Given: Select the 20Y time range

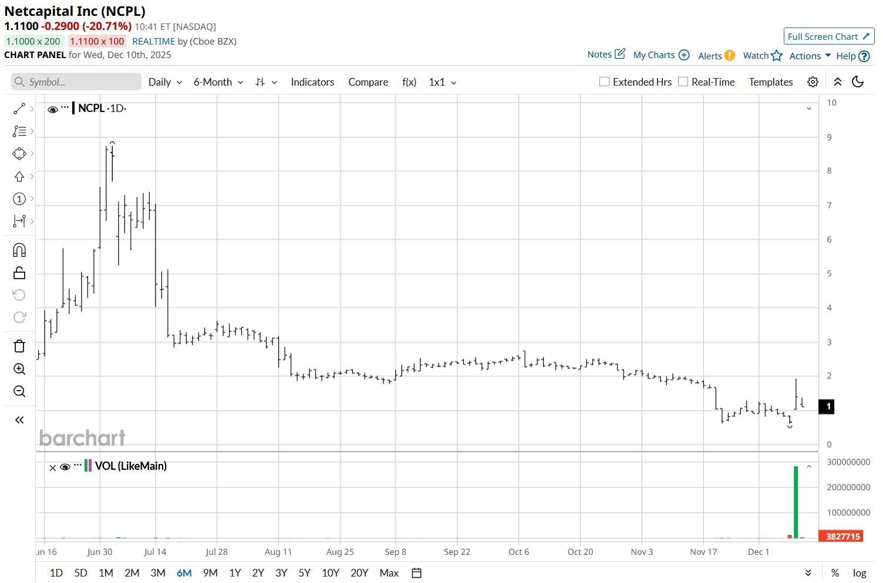Looking at the screenshot, I should point(359,573).
